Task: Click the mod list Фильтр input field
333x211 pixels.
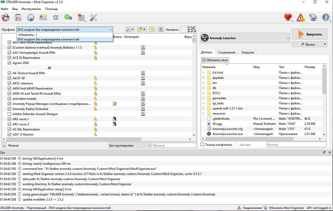Action: click(175, 145)
